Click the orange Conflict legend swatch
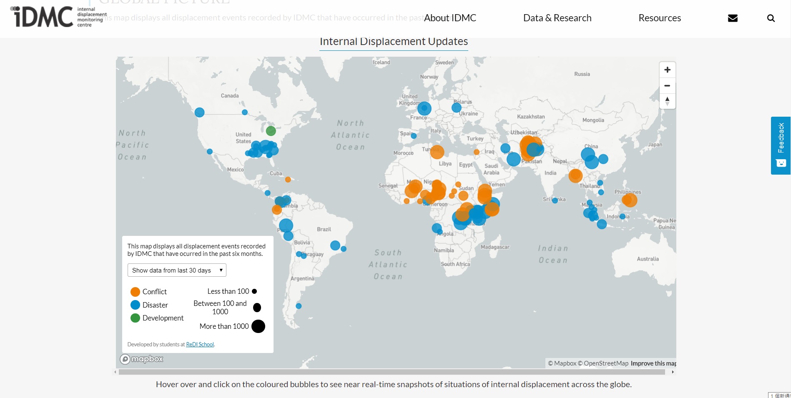Screen dimensions: 791x398 pyautogui.click(x=135, y=292)
